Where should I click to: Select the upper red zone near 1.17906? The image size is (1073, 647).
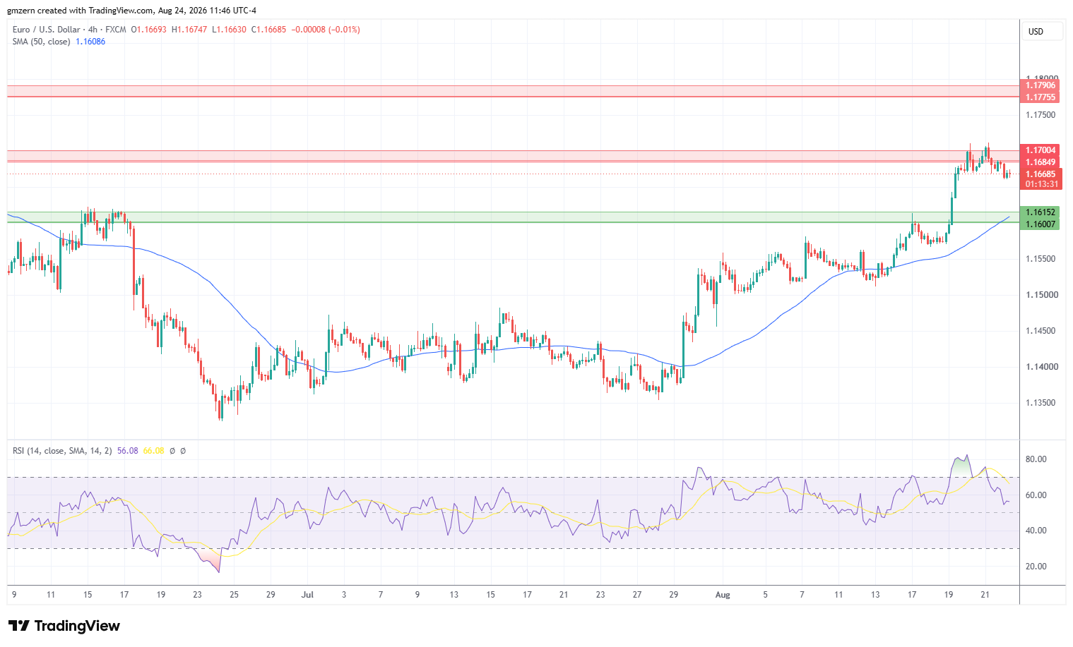coord(514,91)
